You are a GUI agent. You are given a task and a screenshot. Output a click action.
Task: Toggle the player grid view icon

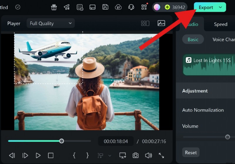[x=145, y=23]
